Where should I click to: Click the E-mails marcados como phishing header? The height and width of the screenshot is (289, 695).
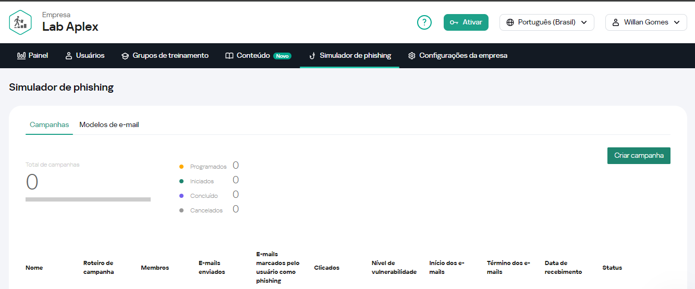[x=278, y=268]
